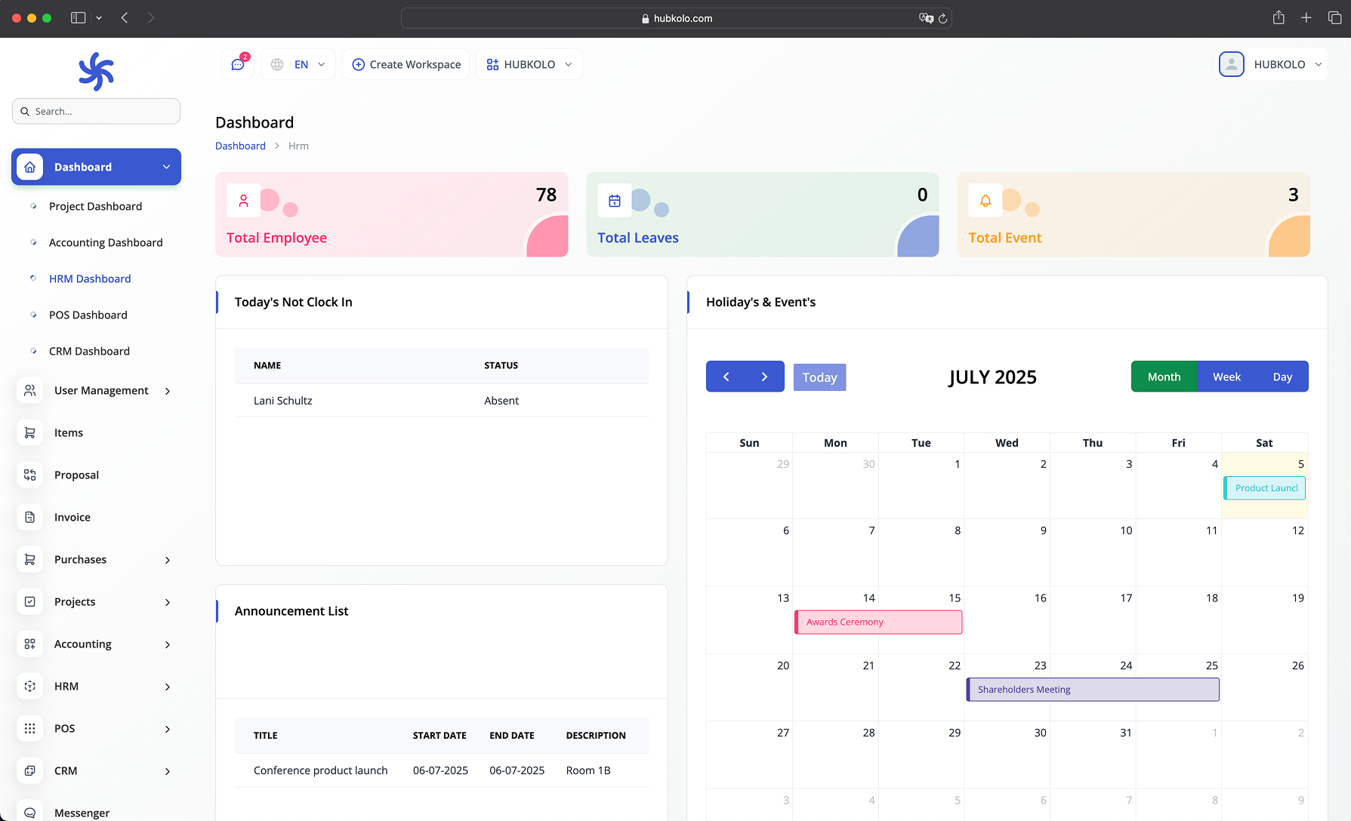Open the Messenger chat icon with notification badge
Image resolution: width=1351 pixels, height=821 pixels.
(237, 64)
